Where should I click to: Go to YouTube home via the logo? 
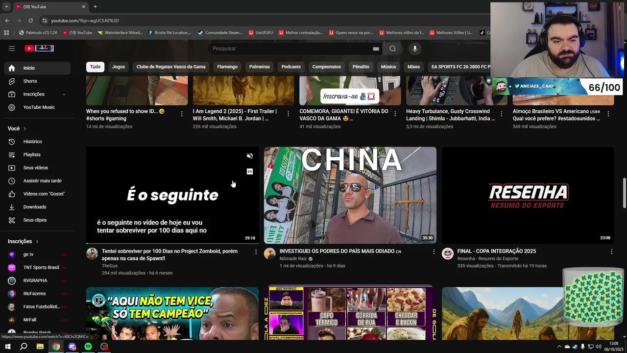pyautogui.click(x=39, y=49)
